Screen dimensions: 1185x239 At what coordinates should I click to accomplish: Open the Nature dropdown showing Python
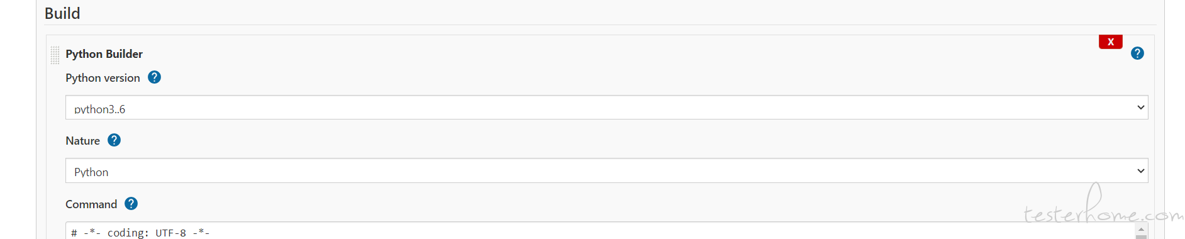tap(606, 170)
